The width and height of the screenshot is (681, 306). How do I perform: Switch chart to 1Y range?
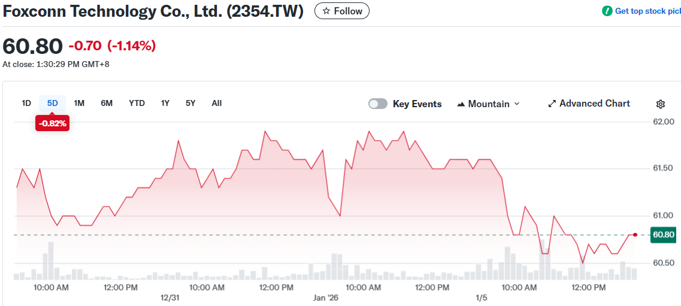click(x=165, y=103)
